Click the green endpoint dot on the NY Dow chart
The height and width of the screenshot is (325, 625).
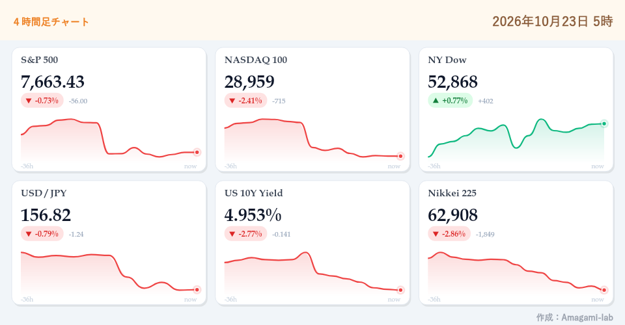604,123
